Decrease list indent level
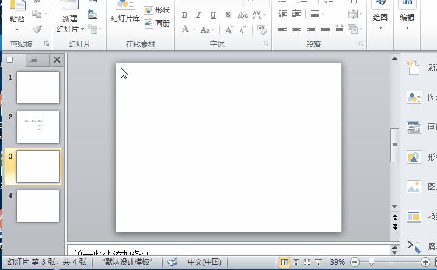 [282, 13]
